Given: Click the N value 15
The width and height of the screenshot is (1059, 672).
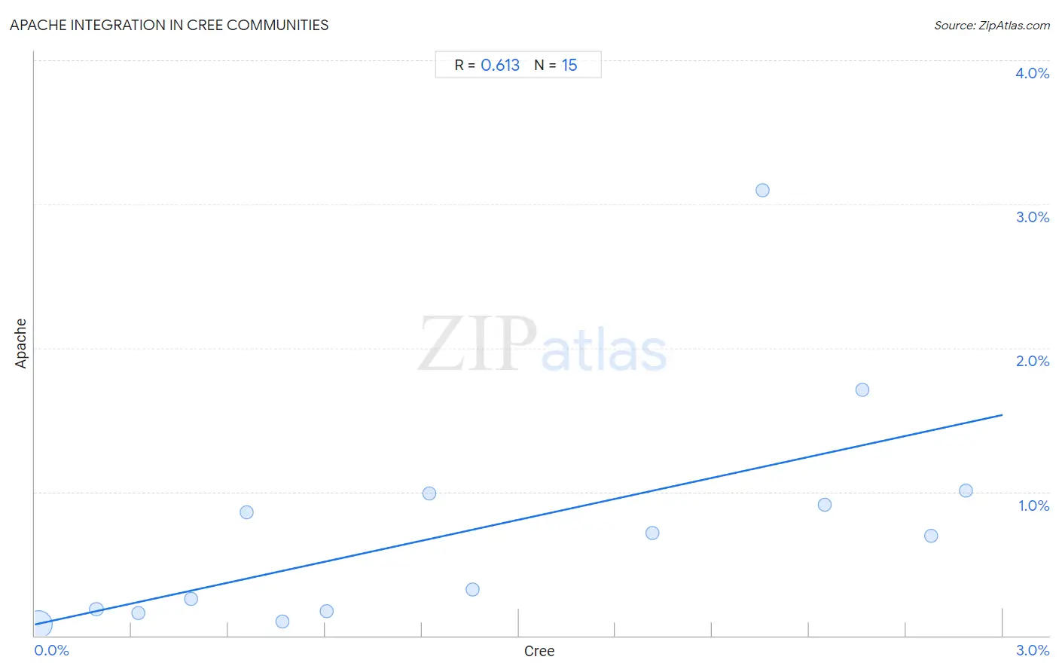Looking at the screenshot, I should pyautogui.click(x=569, y=65).
